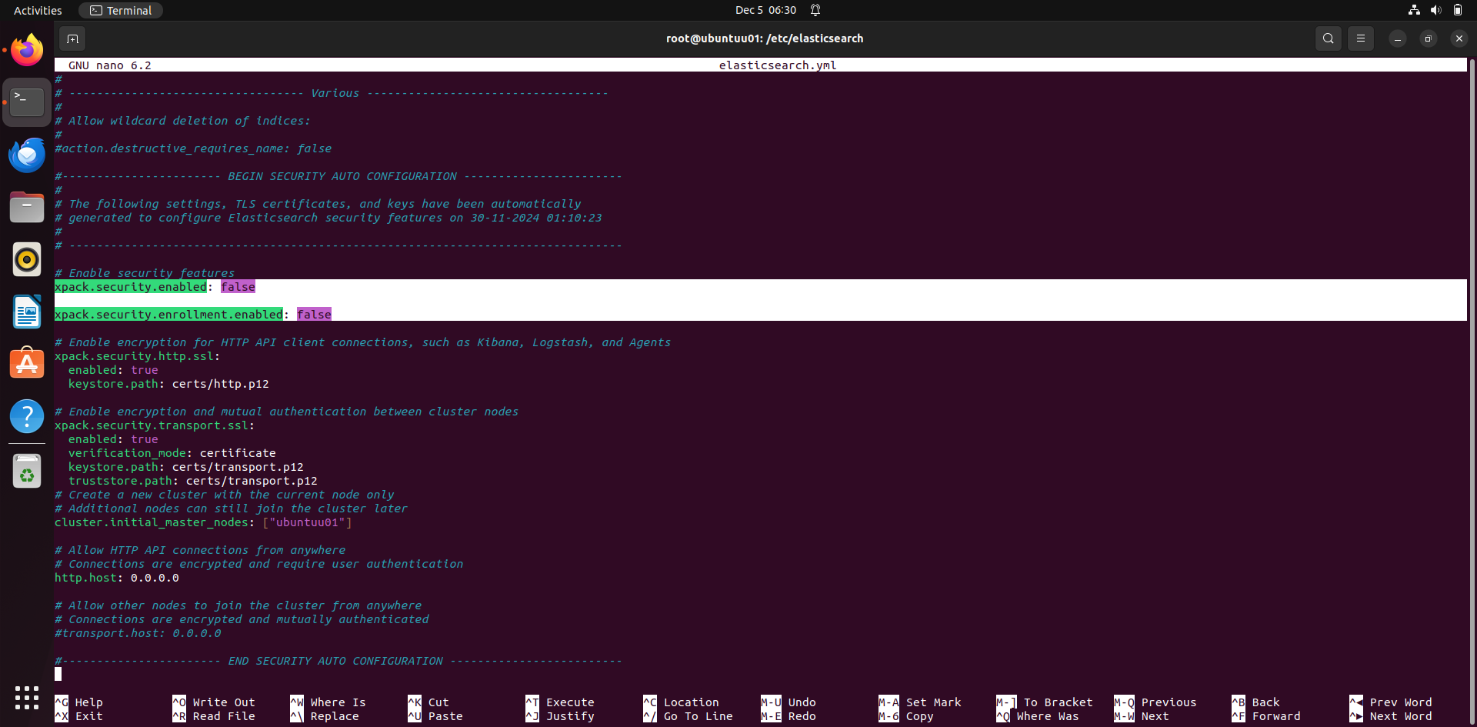This screenshot has width=1477, height=727.
Task: Open the Trash in the dock
Action: [x=27, y=471]
